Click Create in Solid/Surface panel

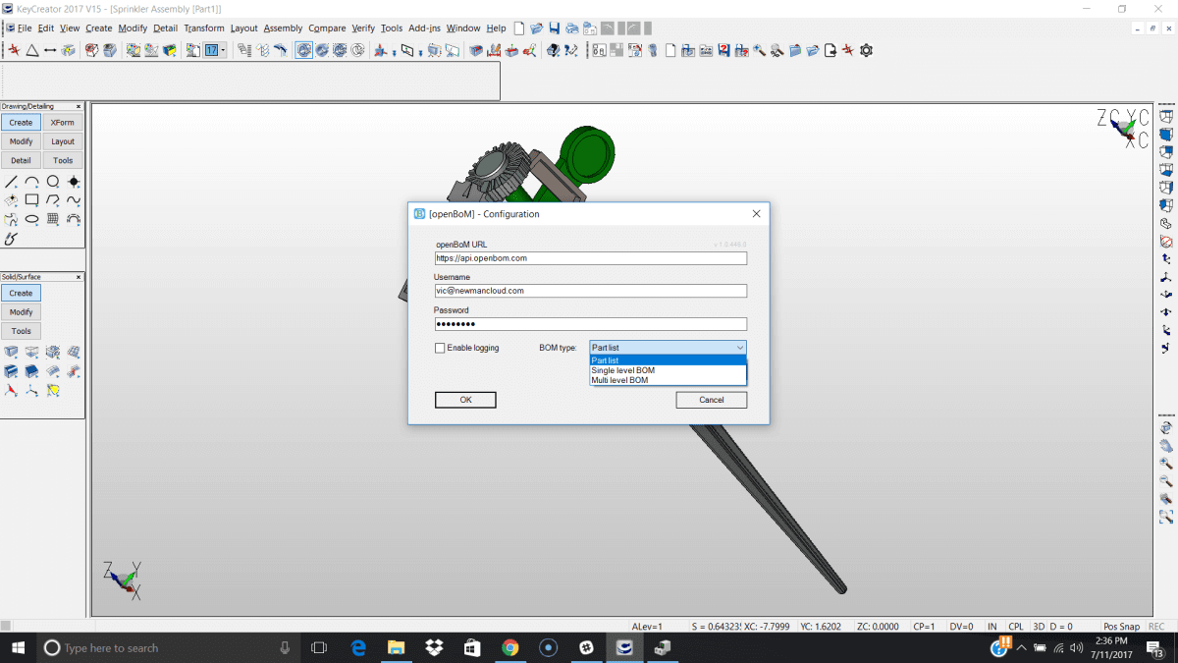pos(21,293)
